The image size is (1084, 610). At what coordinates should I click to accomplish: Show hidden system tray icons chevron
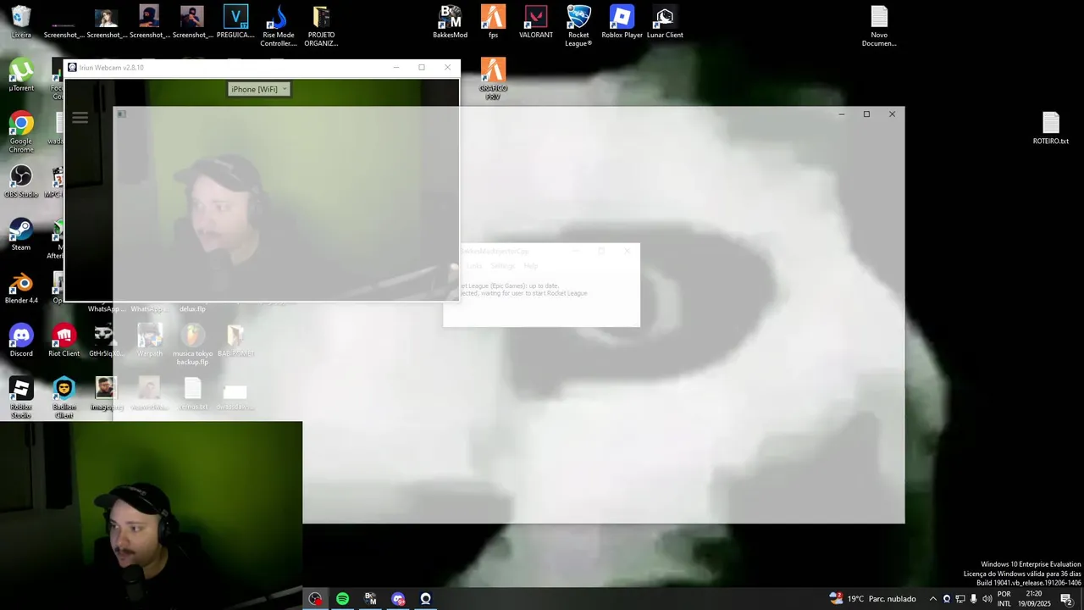tap(933, 599)
